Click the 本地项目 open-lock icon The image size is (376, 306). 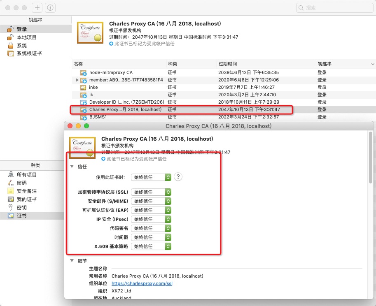pyautogui.click(x=10, y=37)
